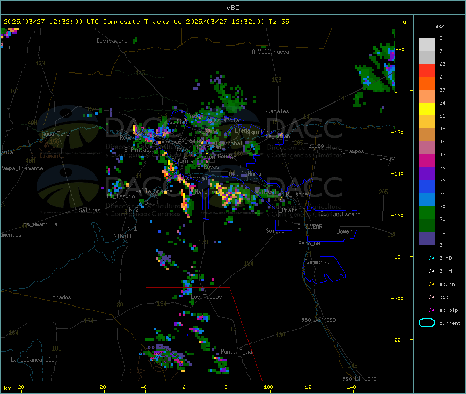Click the 'Cda_Amarilla' map label
This screenshot has height=394, width=466.
point(39,224)
